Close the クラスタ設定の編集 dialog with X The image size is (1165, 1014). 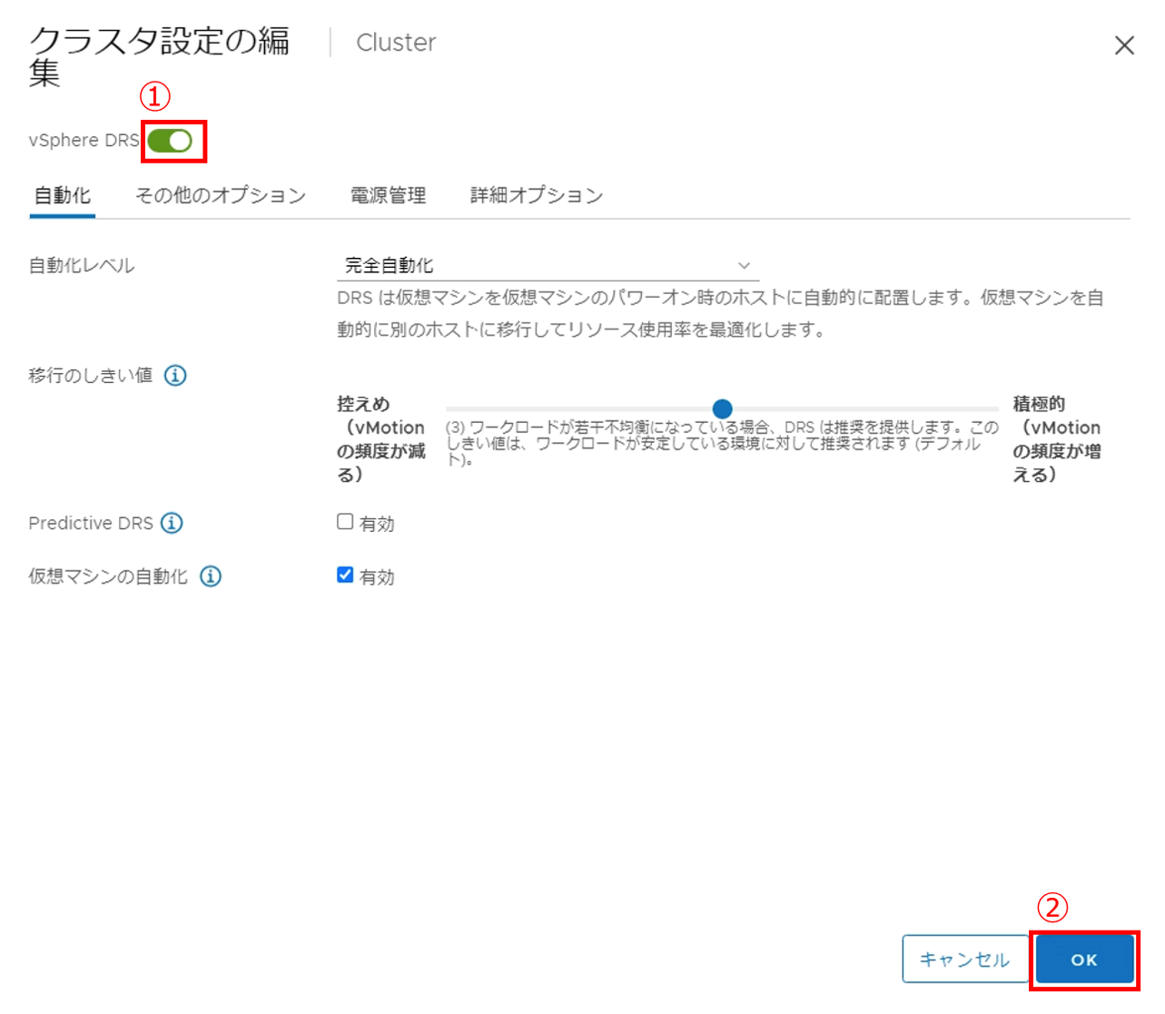1124,45
